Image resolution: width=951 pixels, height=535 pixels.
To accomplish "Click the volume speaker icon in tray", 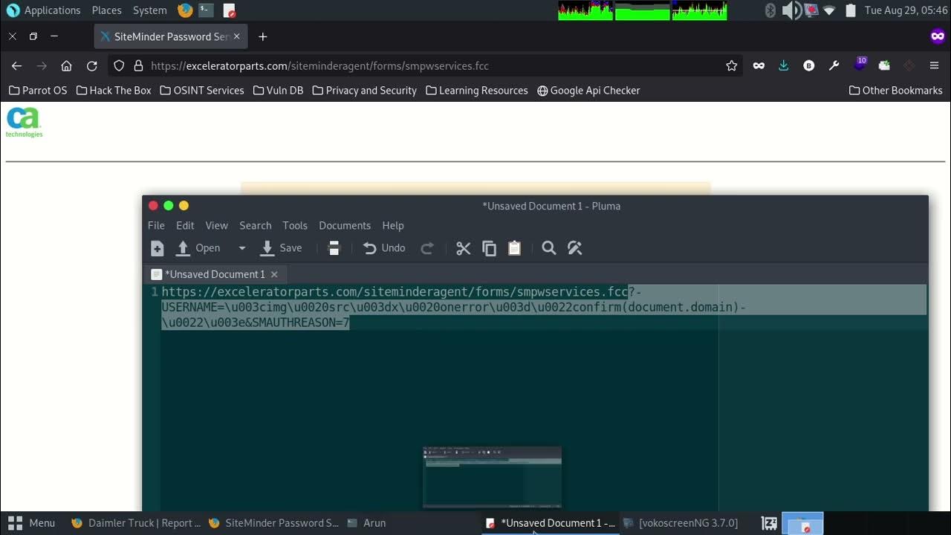I will tap(791, 10).
